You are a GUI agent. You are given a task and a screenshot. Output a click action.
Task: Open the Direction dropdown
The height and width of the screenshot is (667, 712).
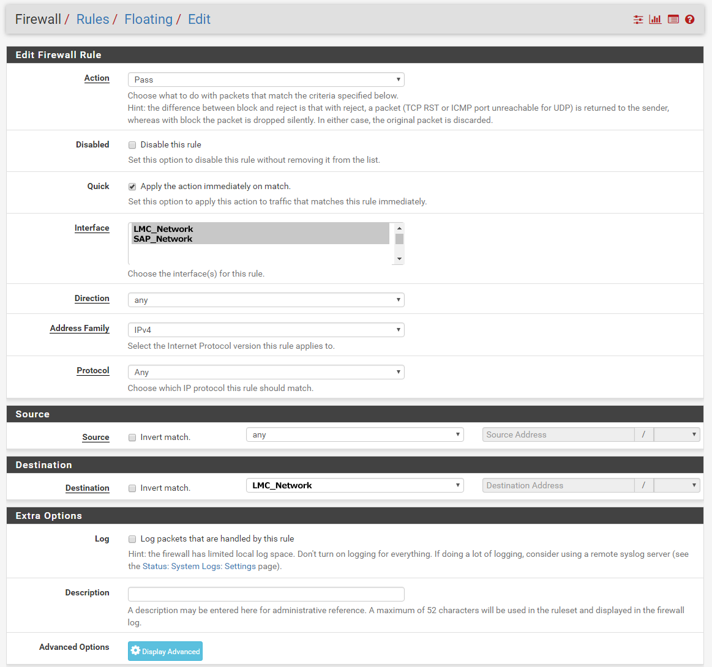click(x=266, y=299)
